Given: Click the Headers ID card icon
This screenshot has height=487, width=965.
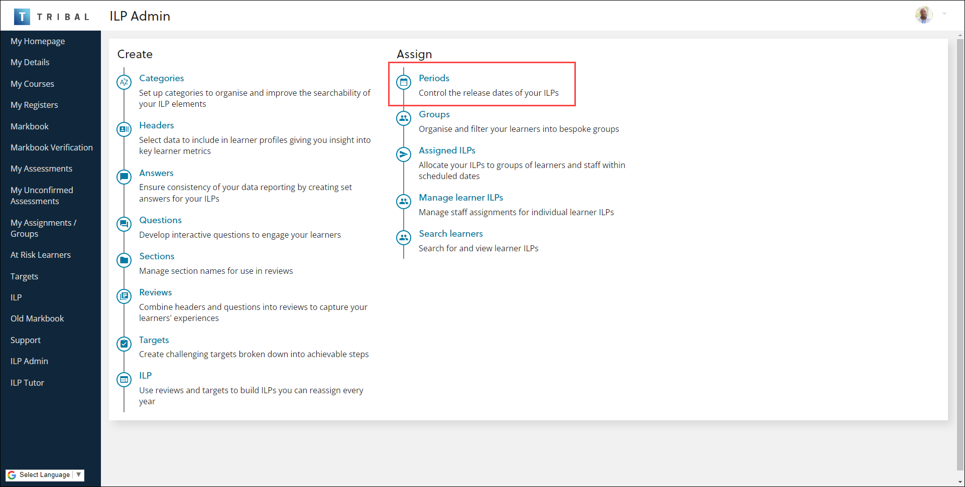Looking at the screenshot, I should 124,129.
